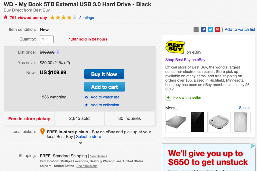257x171 pixels.
Task: Click the Best Buy logo
Action: click(175, 47)
